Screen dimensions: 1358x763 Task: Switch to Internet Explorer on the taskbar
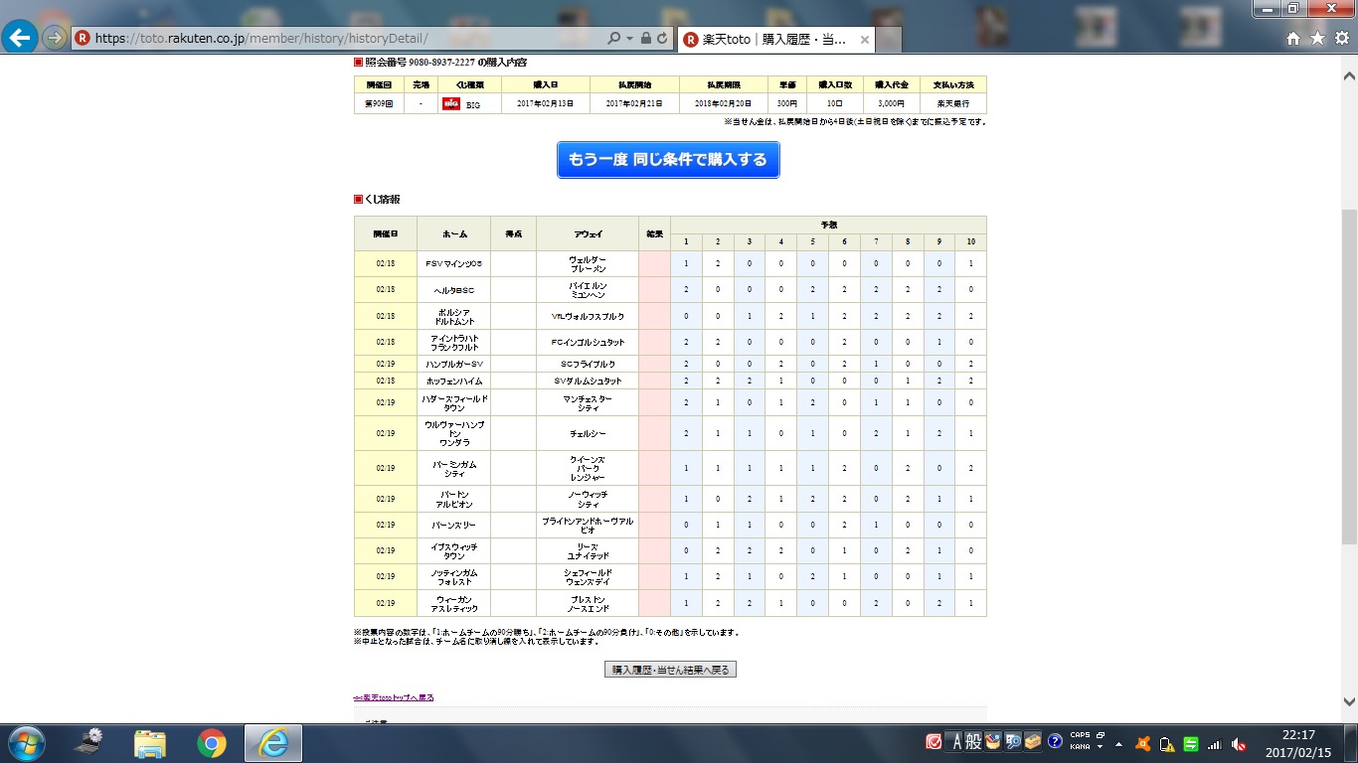point(272,743)
